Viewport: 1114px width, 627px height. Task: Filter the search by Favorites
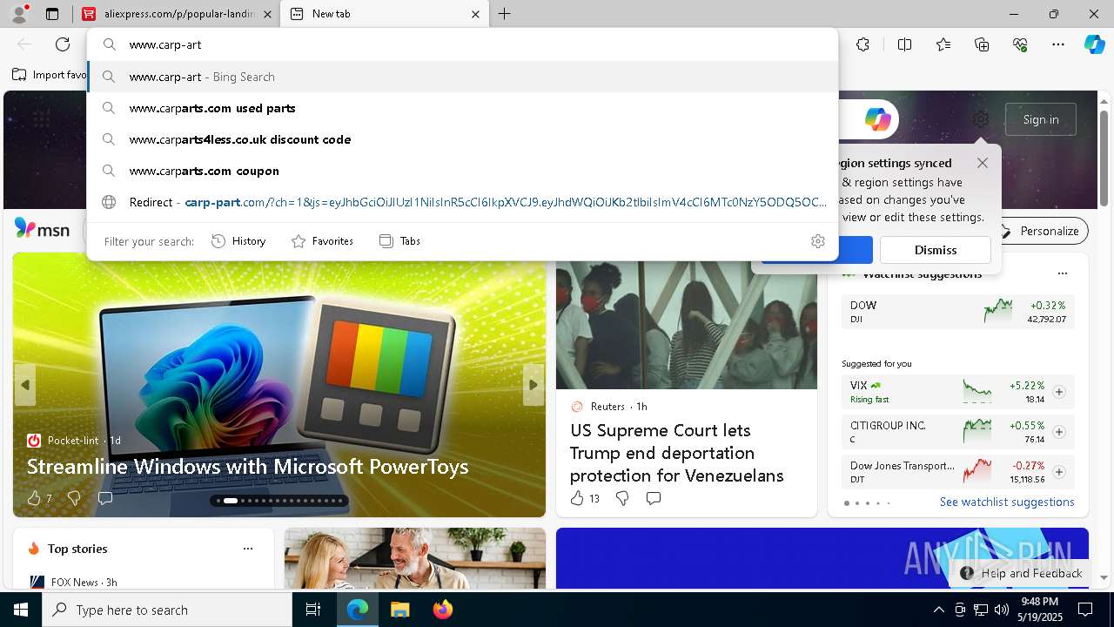coord(322,241)
